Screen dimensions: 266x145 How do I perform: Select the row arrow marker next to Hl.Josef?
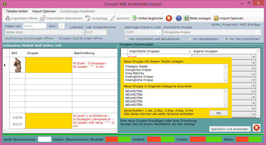click(5, 65)
